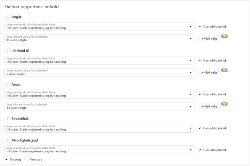Select the Tre steg radio option

(6, 159)
